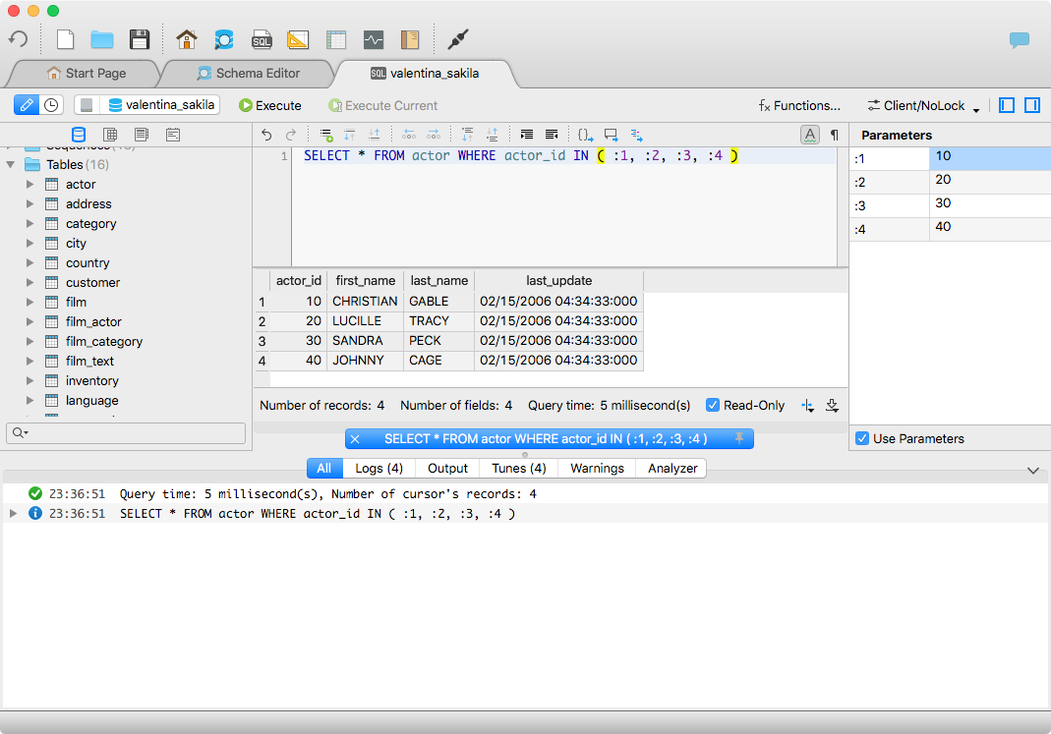Create a new blank document

(x=65, y=39)
